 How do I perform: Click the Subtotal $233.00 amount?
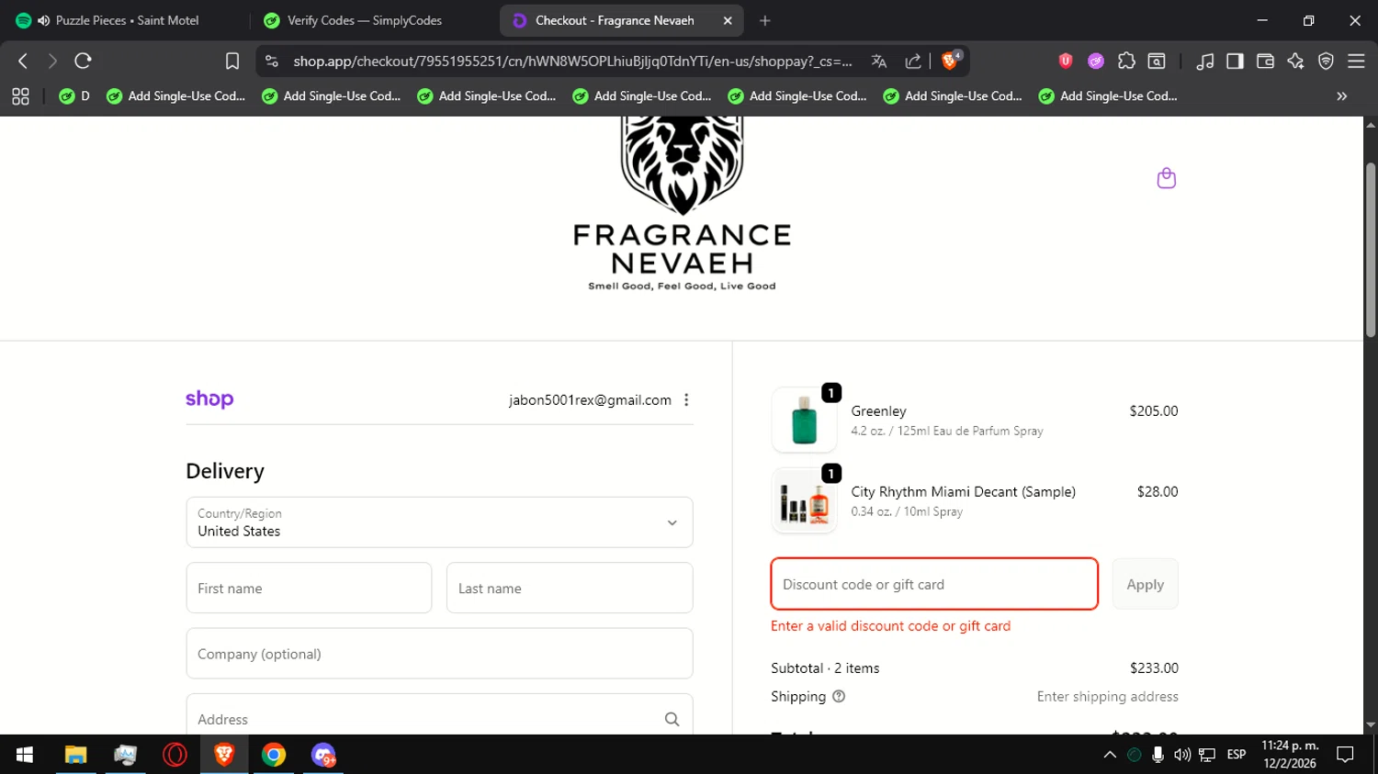tap(1154, 667)
